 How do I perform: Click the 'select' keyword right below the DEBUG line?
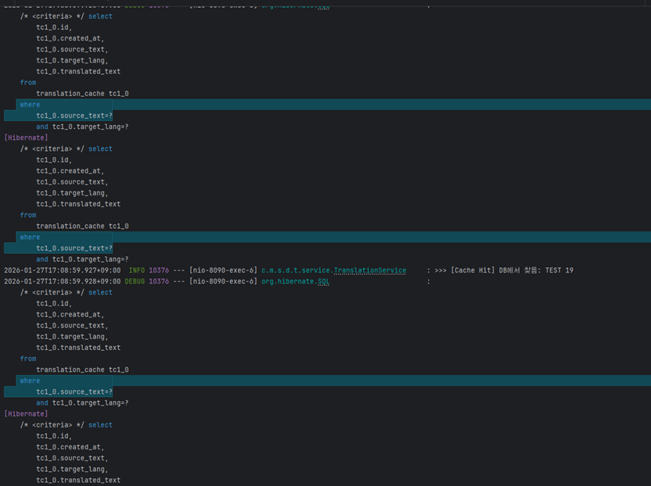pos(100,292)
